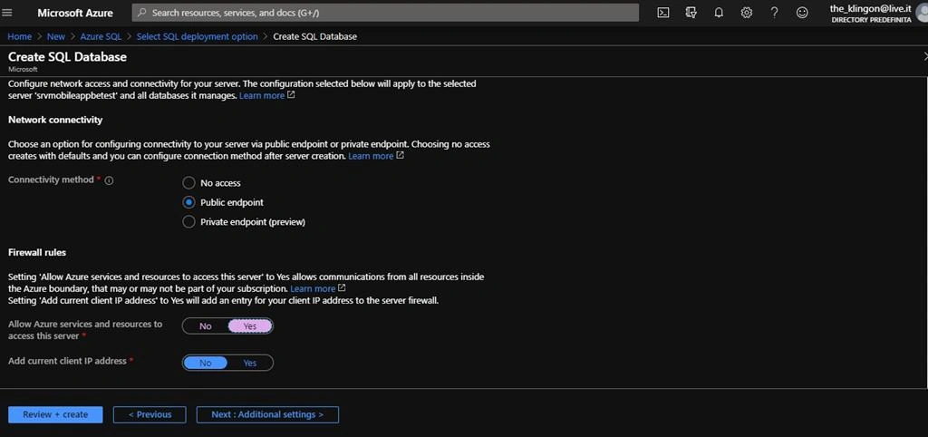
Task: Click the search resources, services, and docs box
Action: coord(385,13)
